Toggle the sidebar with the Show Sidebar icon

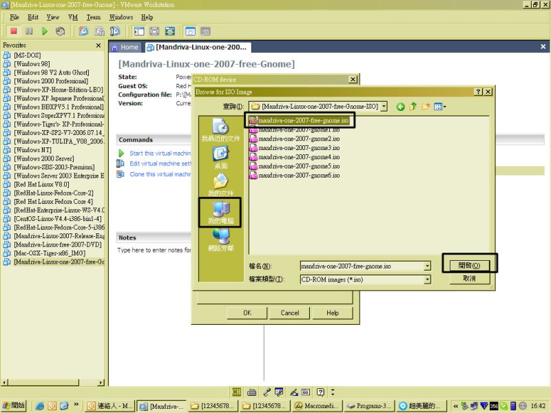(139, 31)
